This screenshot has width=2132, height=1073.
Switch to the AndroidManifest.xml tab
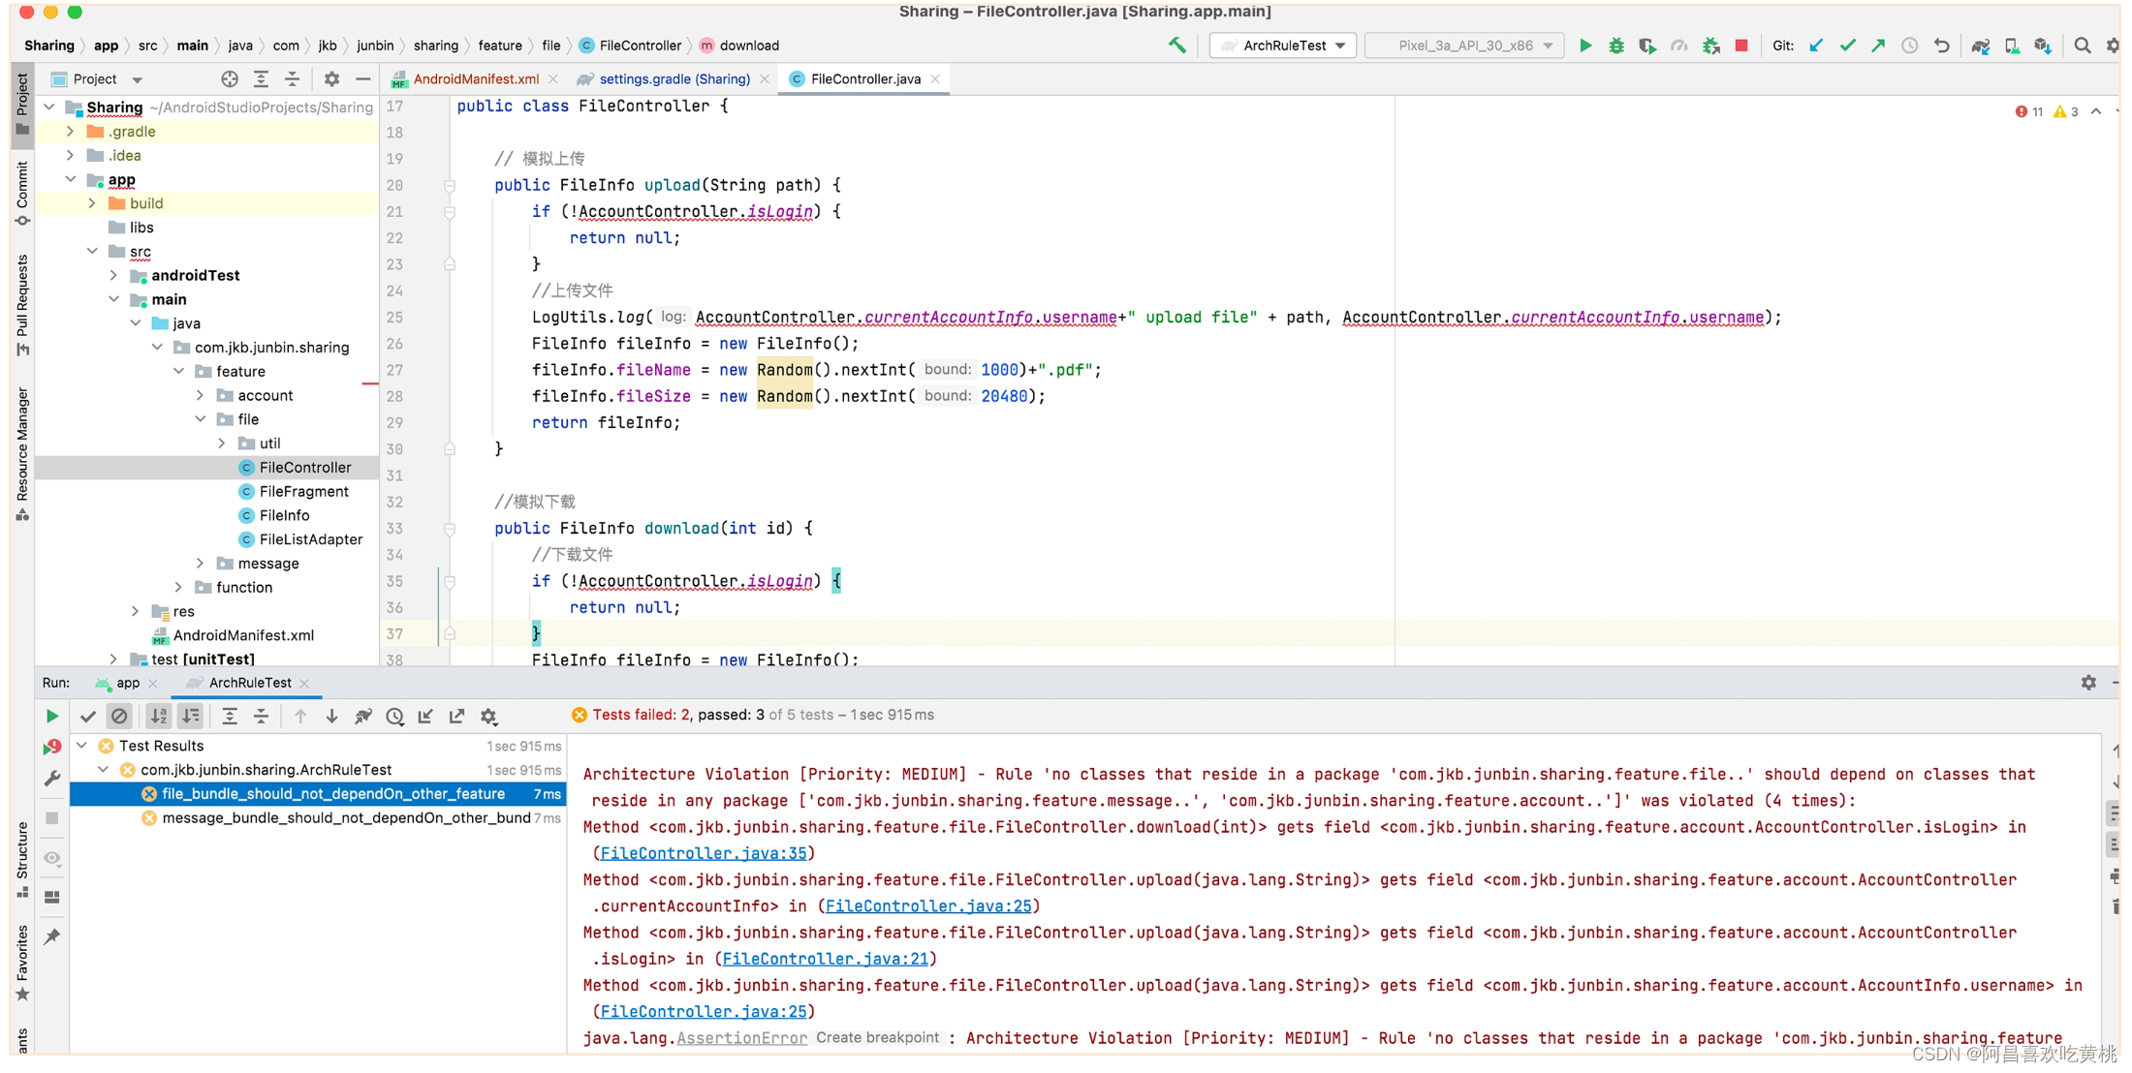coord(475,79)
